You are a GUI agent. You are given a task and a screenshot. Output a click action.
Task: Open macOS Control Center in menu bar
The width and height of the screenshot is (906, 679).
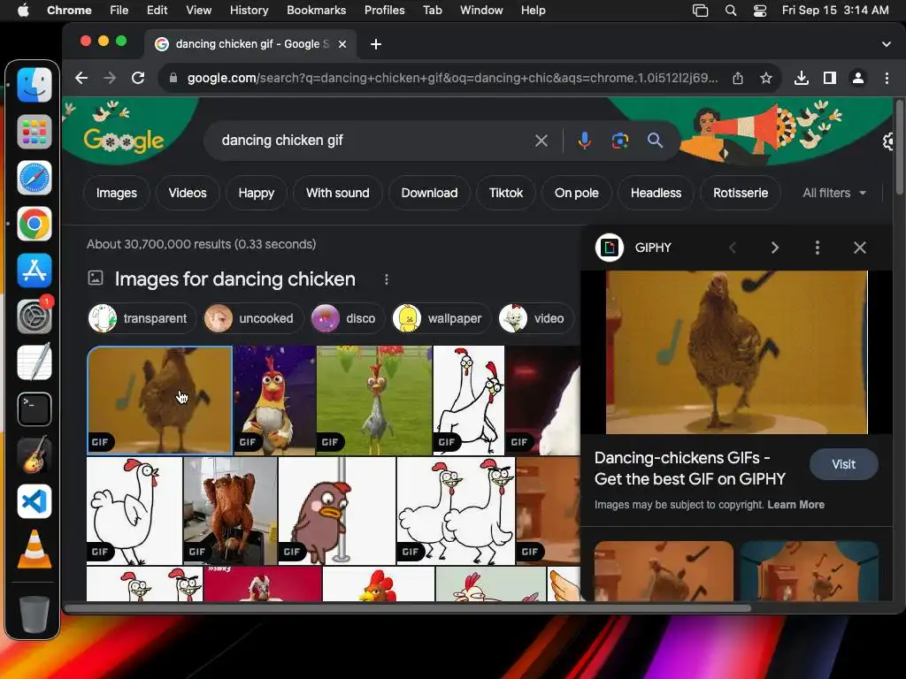(760, 11)
